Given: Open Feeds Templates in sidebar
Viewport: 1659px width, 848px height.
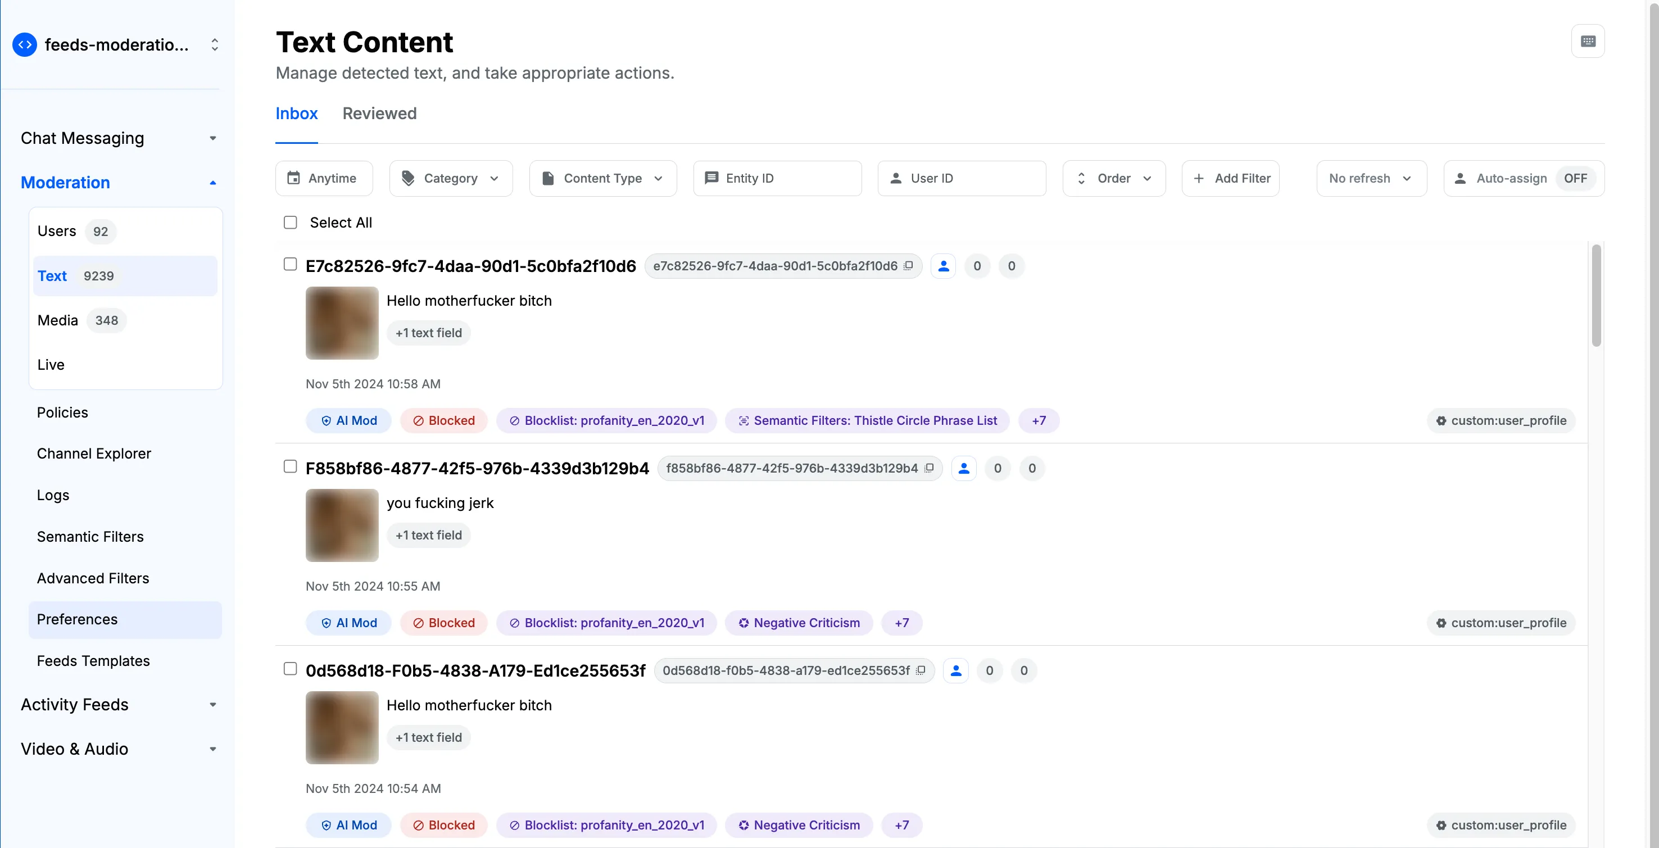Looking at the screenshot, I should click(x=93, y=661).
